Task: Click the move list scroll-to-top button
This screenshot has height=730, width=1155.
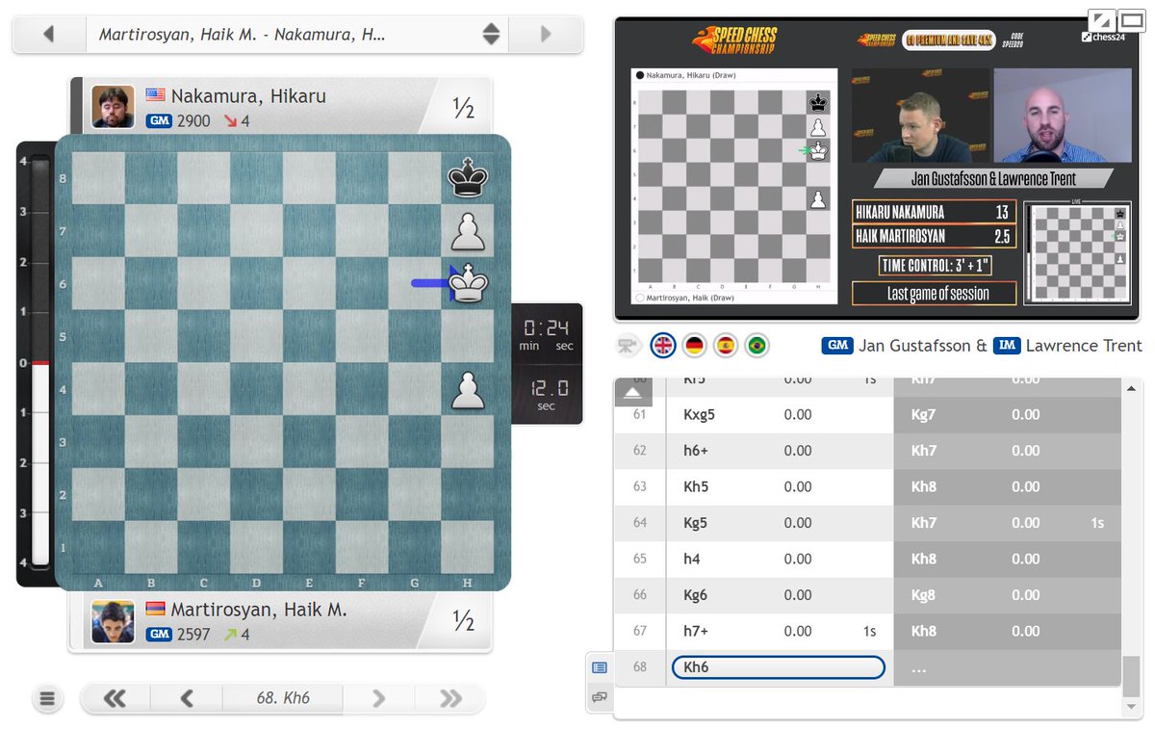Action: tap(634, 392)
